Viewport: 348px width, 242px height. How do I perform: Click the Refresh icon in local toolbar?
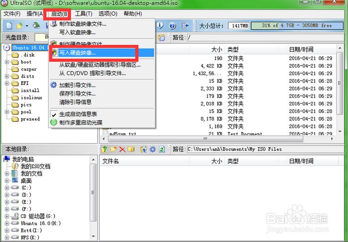pyautogui.click(x=162, y=149)
